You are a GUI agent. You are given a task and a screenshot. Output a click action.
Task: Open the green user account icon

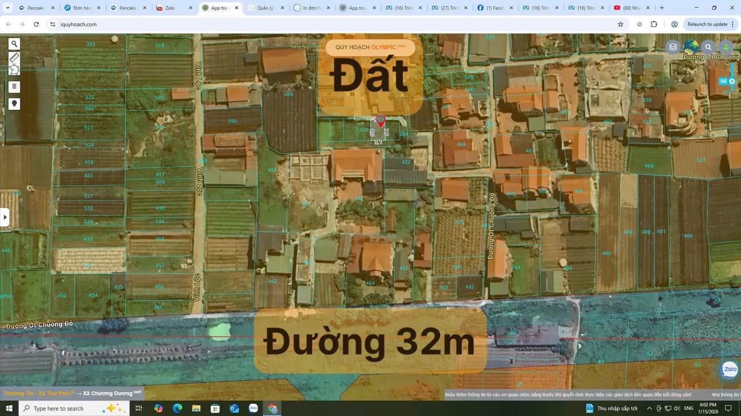click(725, 47)
